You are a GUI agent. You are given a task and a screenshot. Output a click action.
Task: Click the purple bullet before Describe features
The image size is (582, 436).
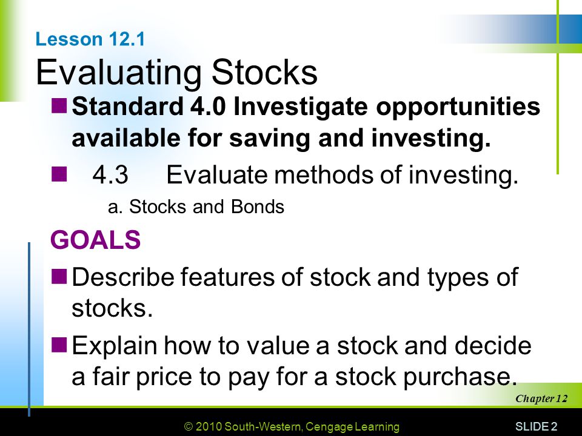[59, 276]
